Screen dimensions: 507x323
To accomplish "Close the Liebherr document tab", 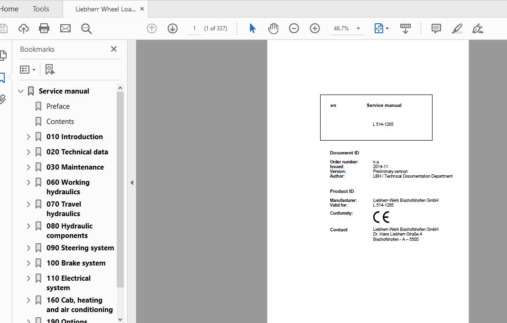I will (x=142, y=9).
